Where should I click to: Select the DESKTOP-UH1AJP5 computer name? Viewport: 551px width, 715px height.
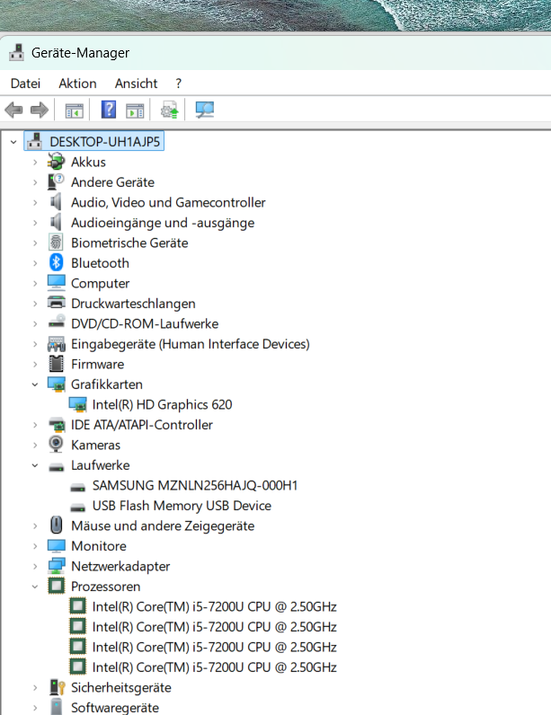105,141
